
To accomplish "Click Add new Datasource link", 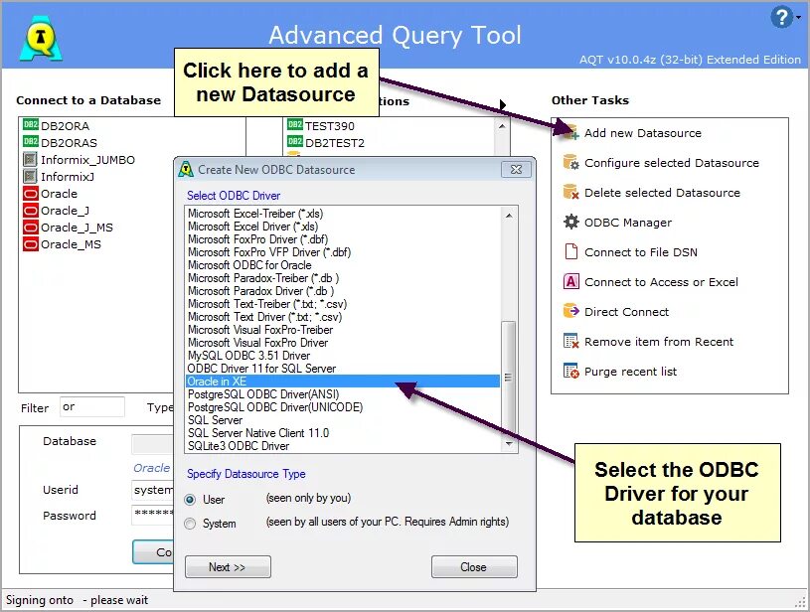I will coord(643,133).
